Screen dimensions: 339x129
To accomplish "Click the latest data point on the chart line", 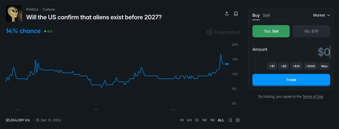I will click(x=227, y=64).
